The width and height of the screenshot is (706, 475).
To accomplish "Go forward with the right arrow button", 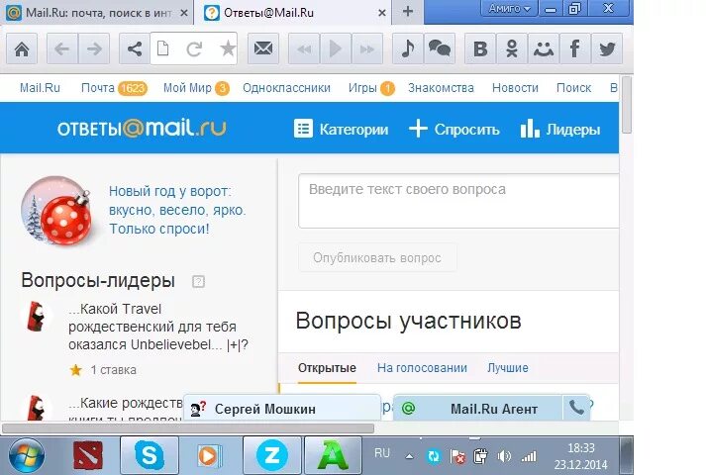I will [94, 48].
